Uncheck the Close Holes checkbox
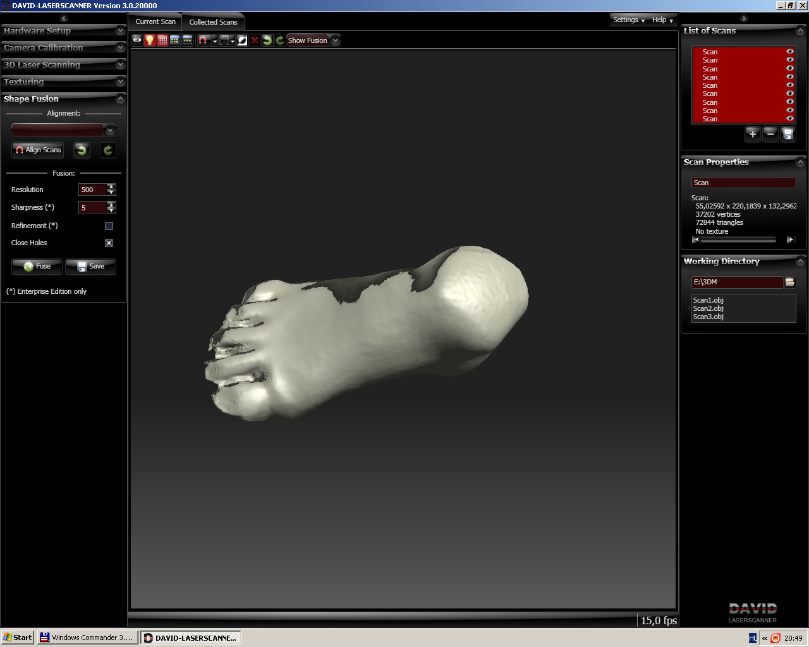809x647 pixels. tap(109, 243)
